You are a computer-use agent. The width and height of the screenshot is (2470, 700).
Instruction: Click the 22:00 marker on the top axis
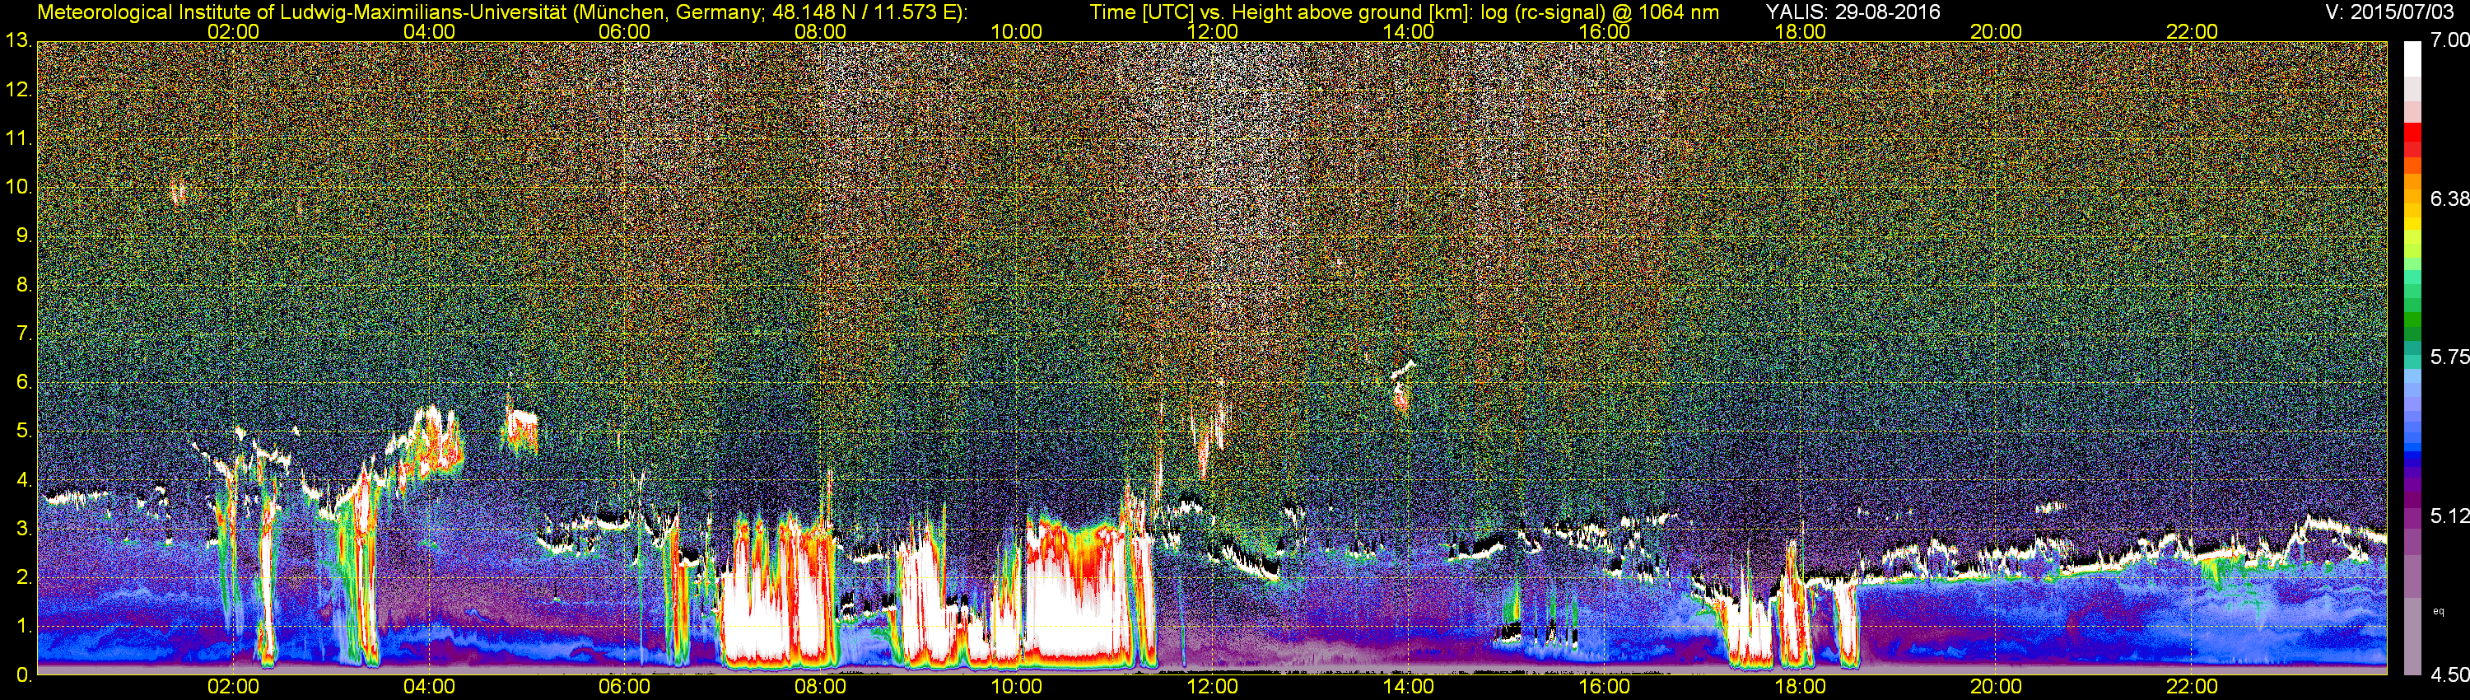pos(2192,31)
